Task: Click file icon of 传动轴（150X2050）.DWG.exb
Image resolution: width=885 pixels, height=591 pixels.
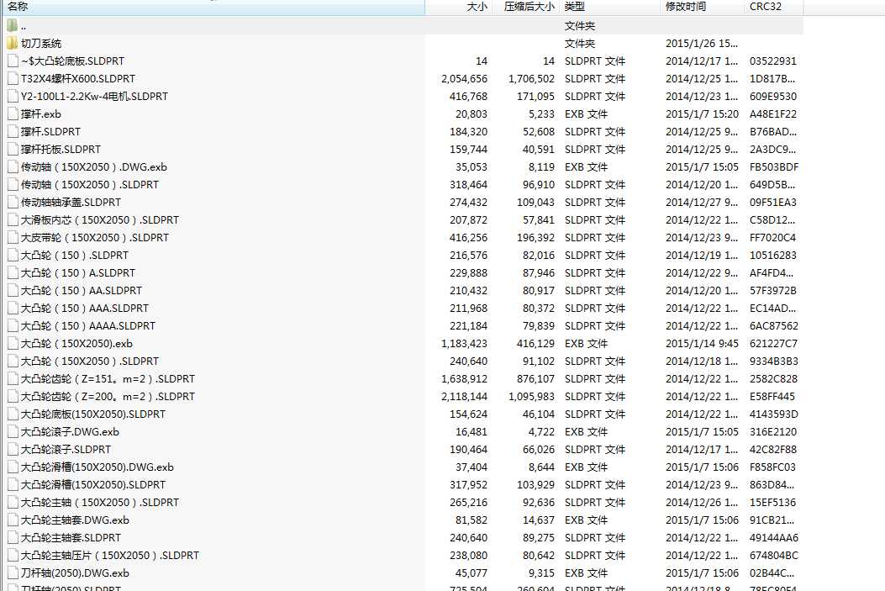Action: click(13, 167)
